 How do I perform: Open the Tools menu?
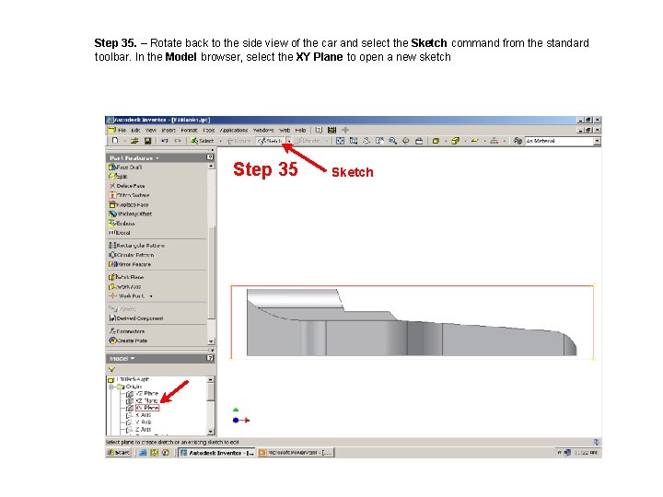tap(209, 130)
